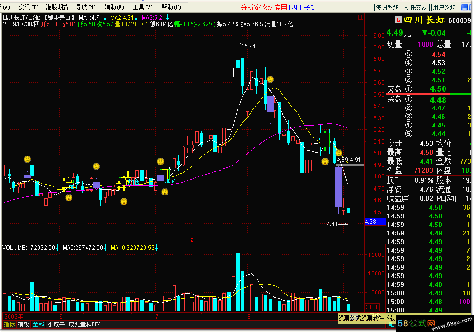The height and width of the screenshot is (332, 474).
Task: Click the down arrow after MA2:4.91
Action: click(x=136, y=18)
